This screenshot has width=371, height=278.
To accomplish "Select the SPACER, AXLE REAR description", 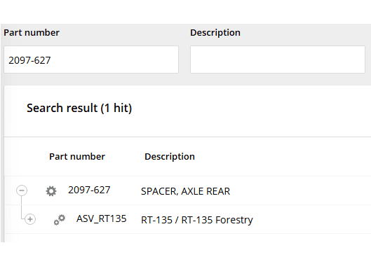I will (185, 191).
